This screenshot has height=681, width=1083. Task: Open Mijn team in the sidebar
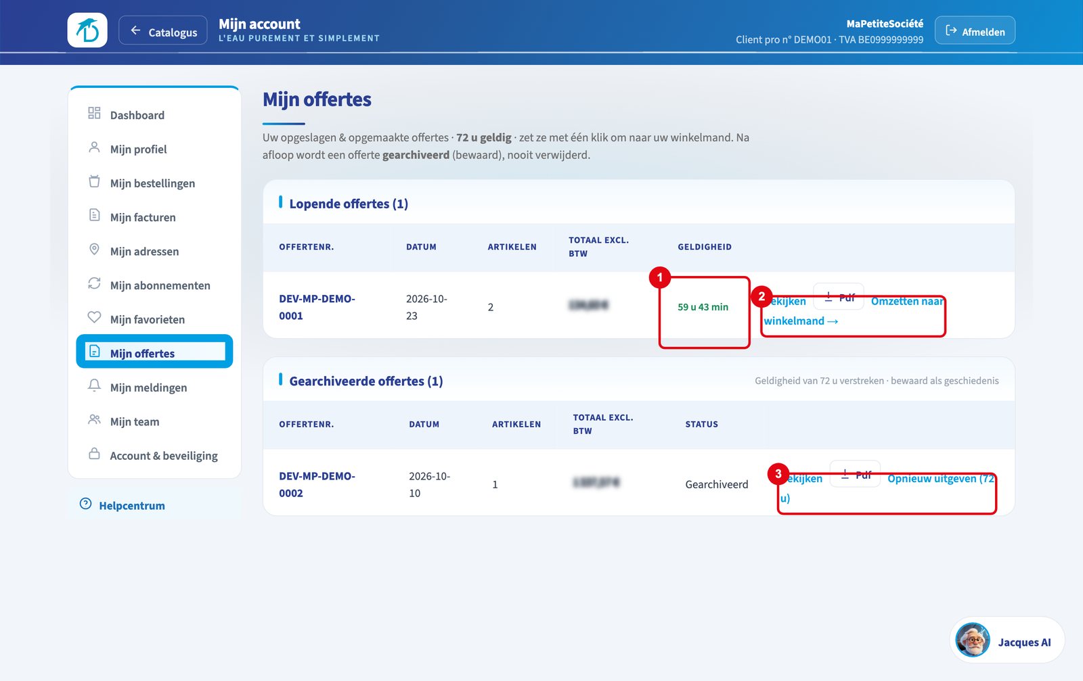tap(154, 421)
